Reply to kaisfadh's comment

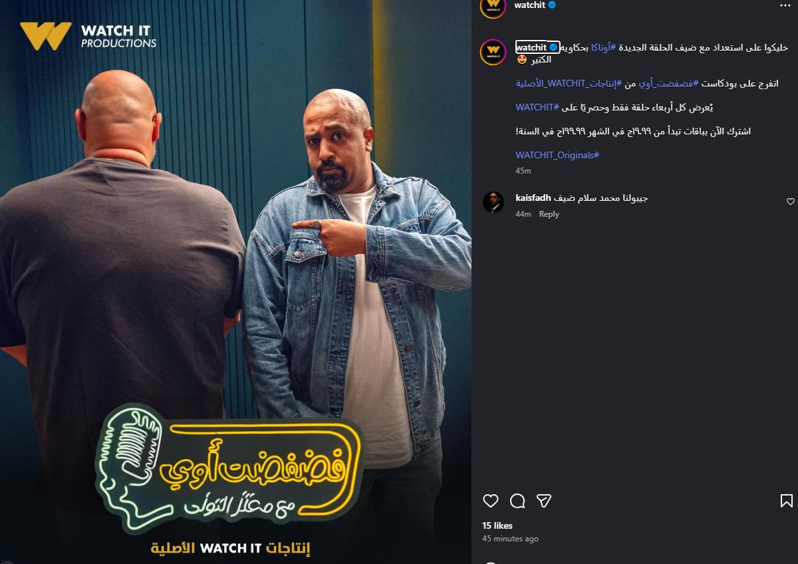pos(549,214)
